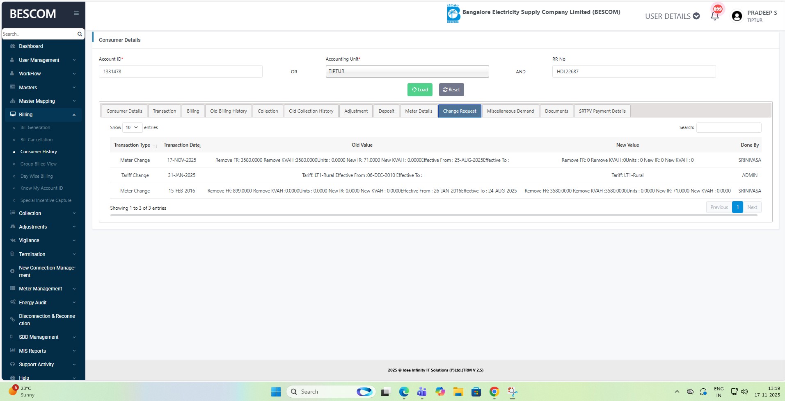Open the Show entries count dropdown
Screen dimensions: 785x401
coord(132,127)
